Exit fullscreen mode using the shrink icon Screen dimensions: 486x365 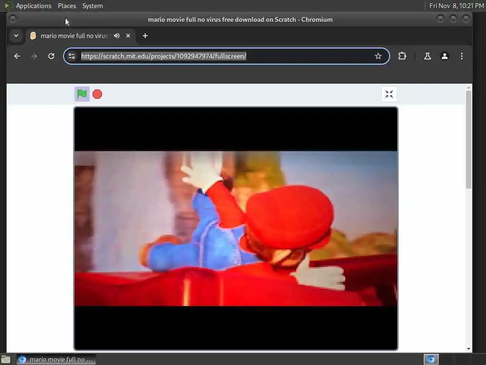coord(389,94)
